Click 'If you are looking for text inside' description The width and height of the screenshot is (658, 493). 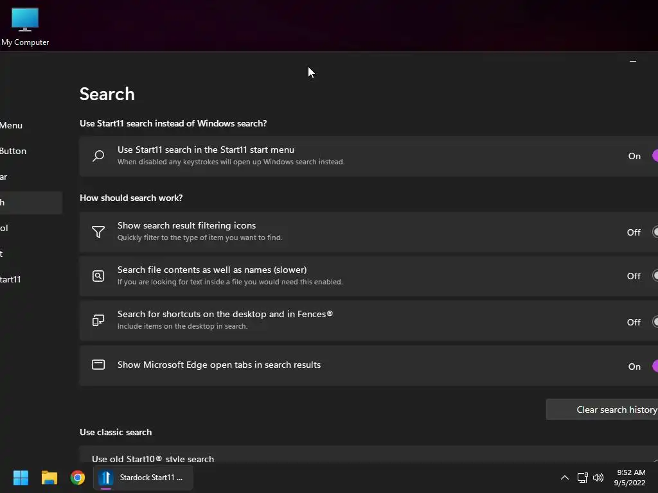coord(230,282)
